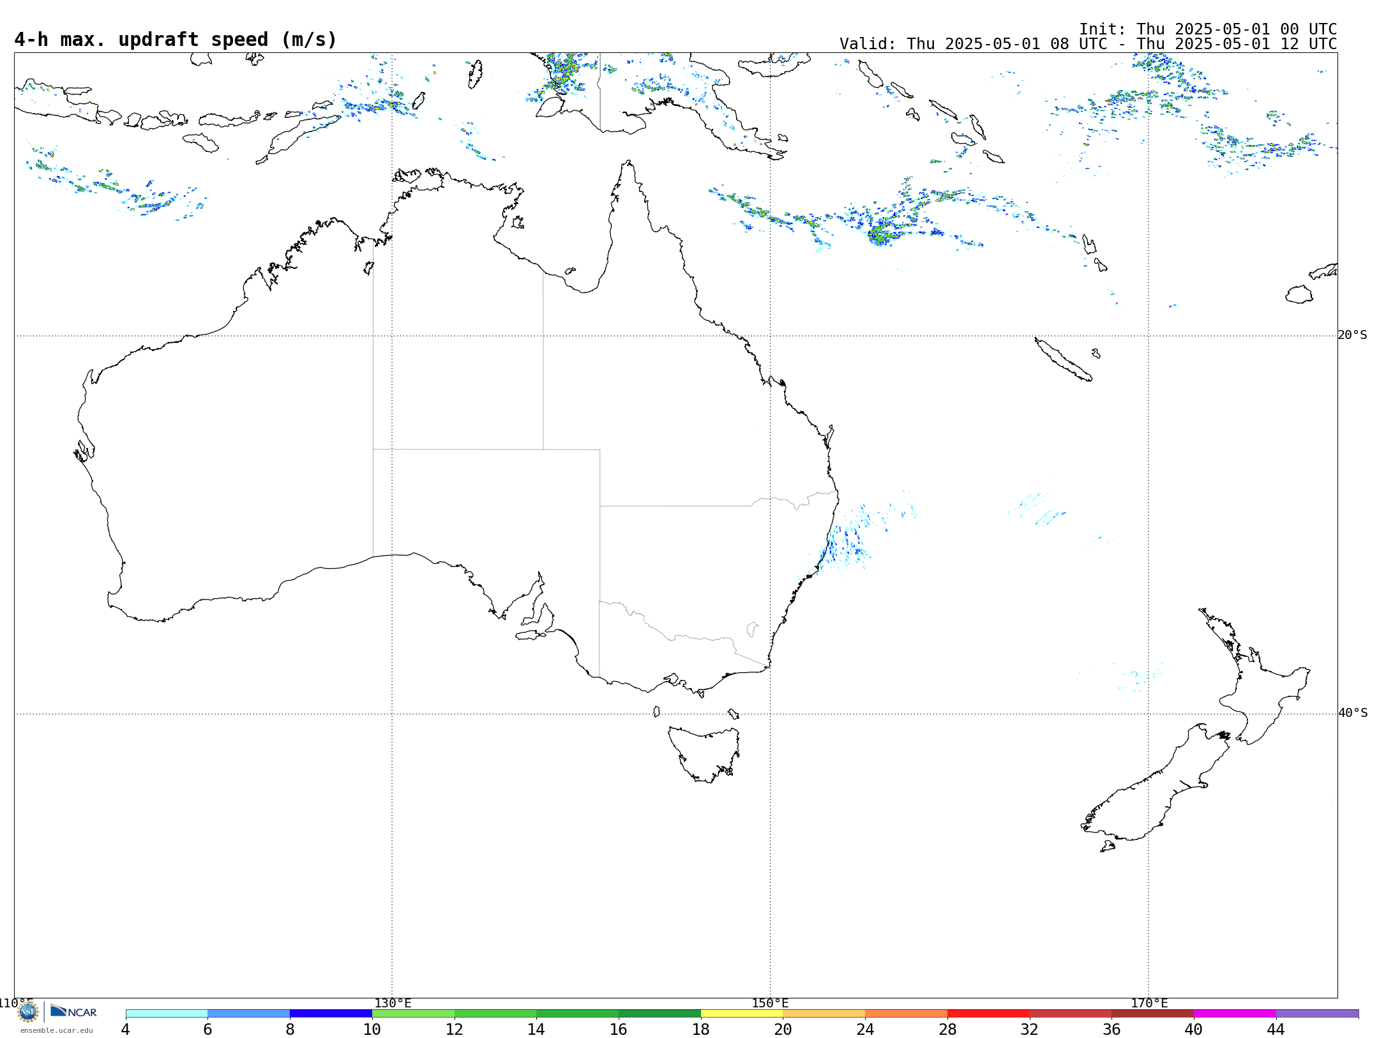Viewport: 1379px width, 1038px height.
Task: Click the 150°E longitude label
Action: (x=770, y=1003)
